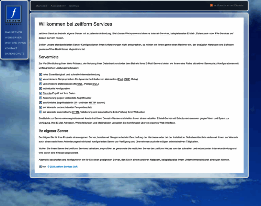
Task: Click the top arrow icon in footer
Action: [x=41, y=167]
